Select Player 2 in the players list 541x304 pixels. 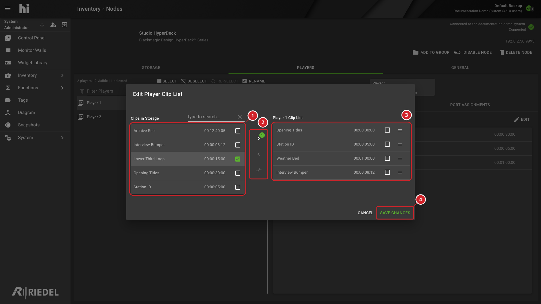click(x=102, y=117)
